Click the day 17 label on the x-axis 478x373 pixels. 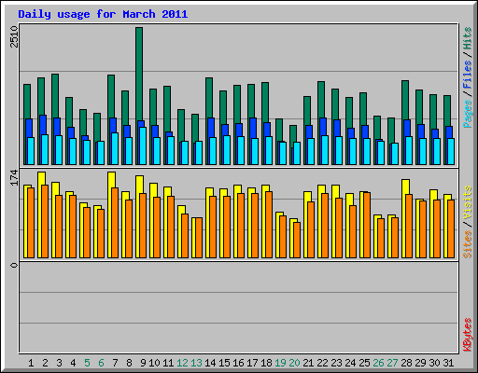(252, 363)
